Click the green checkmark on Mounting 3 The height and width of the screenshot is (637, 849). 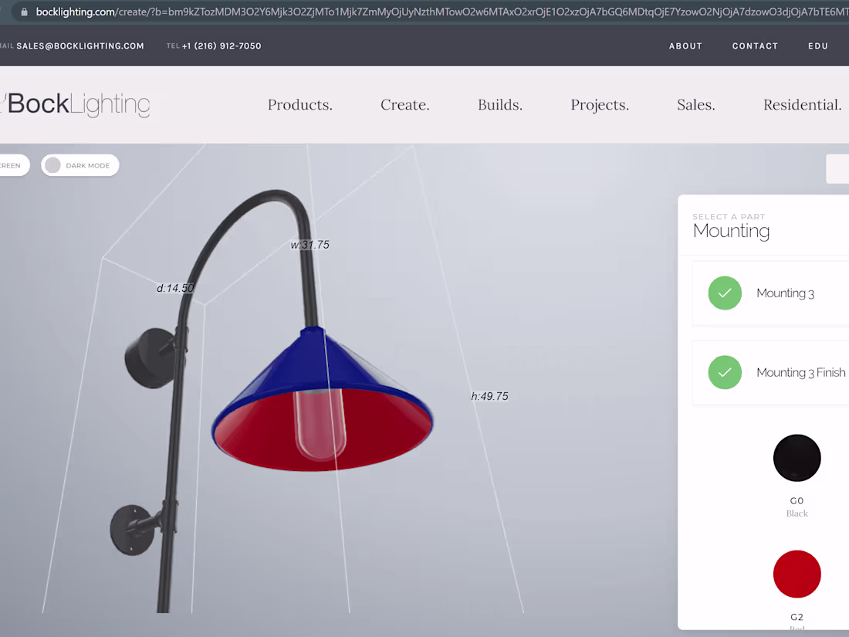tap(725, 293)
